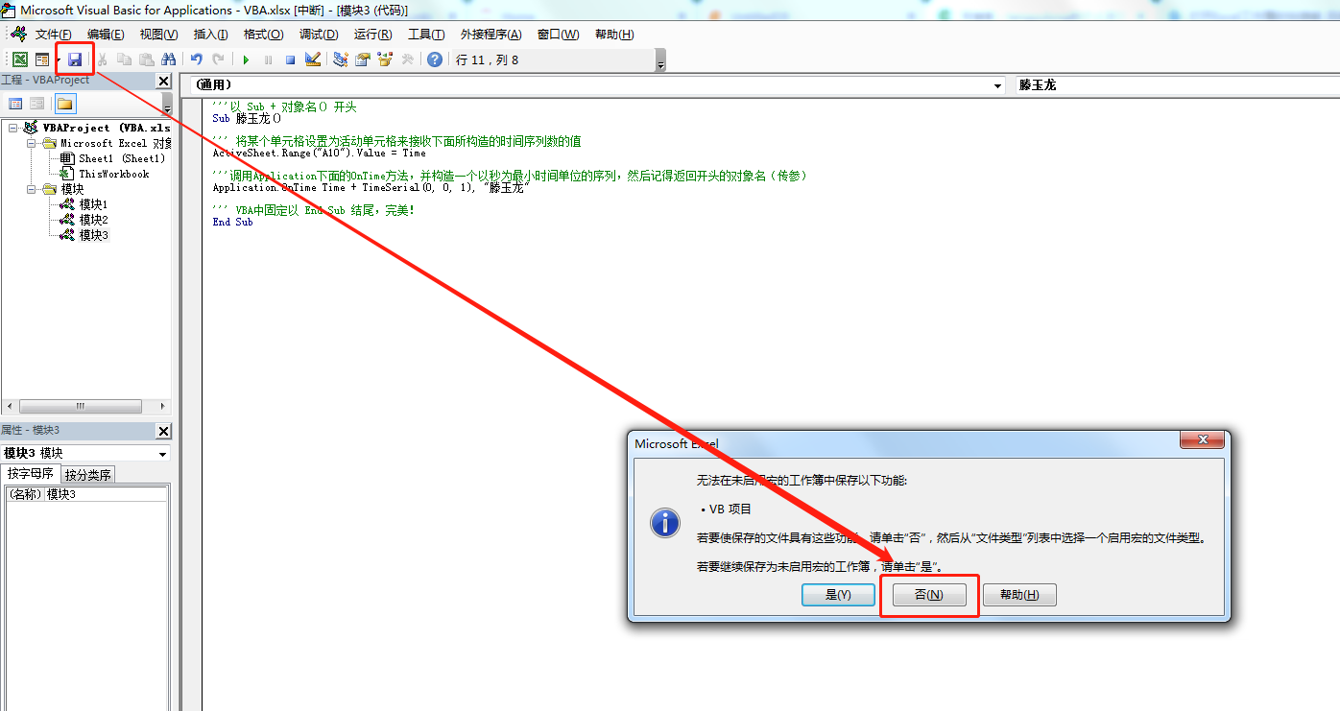Close the 属性 - 模块3 properties panel
The height and width of the screenshot is (711, 1340).
pos(163,432)
